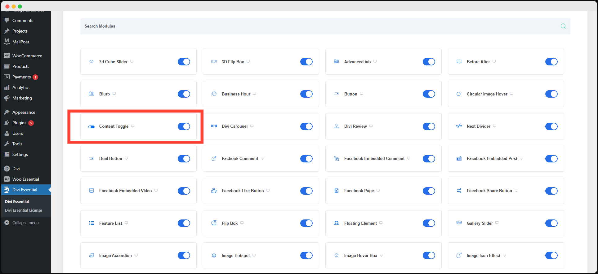This screenshot has width=598, height=274.
Task: Click the Floating Element module icon
Action: pyautogui.click(x=337, y=223)
